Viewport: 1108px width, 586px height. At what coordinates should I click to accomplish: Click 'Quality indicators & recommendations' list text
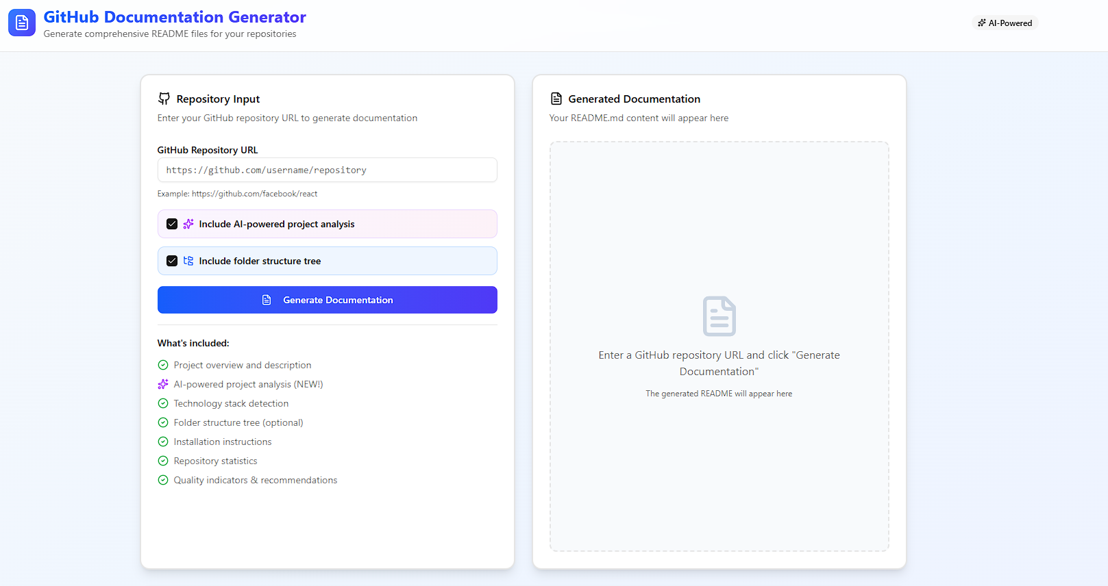click(256, 480)
